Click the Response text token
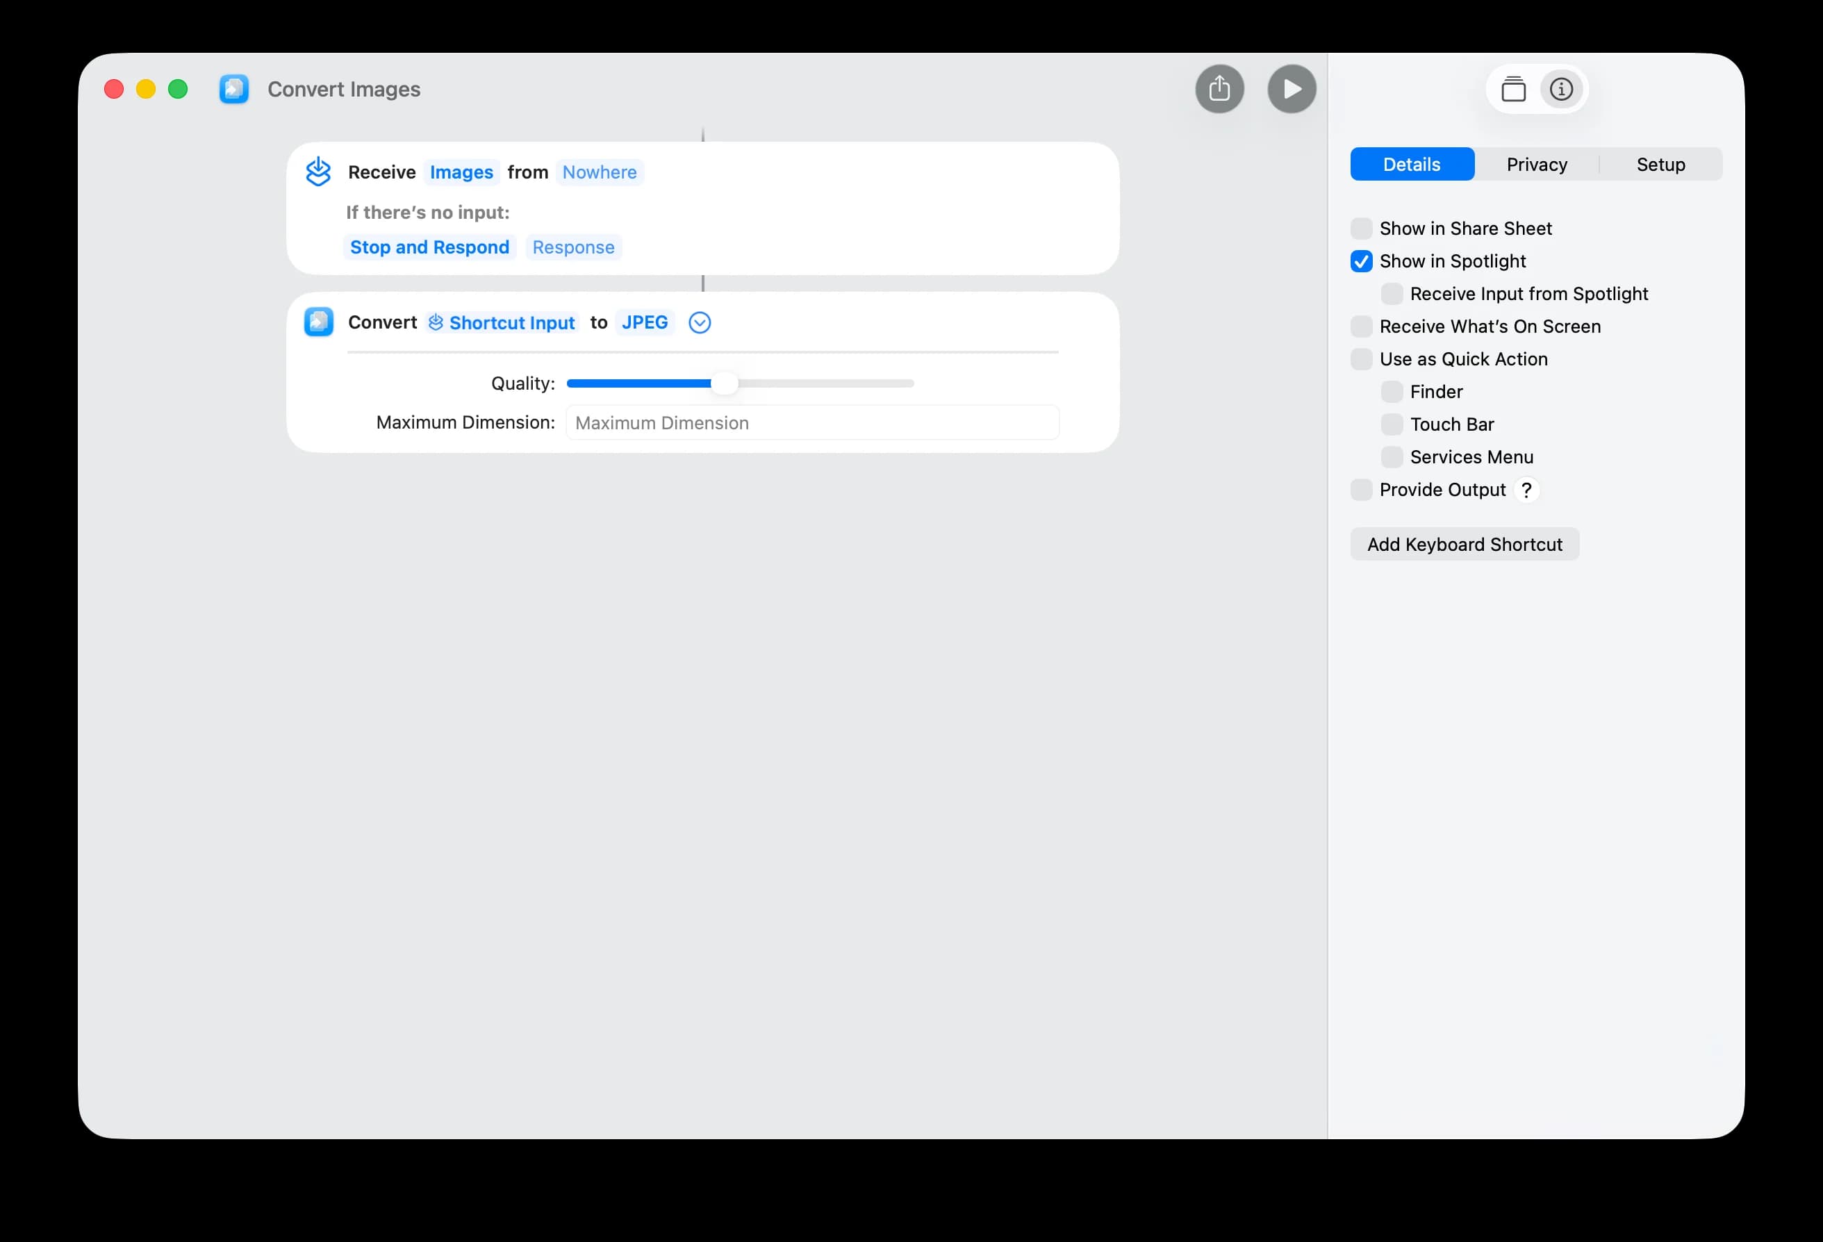 pos(573,247)
